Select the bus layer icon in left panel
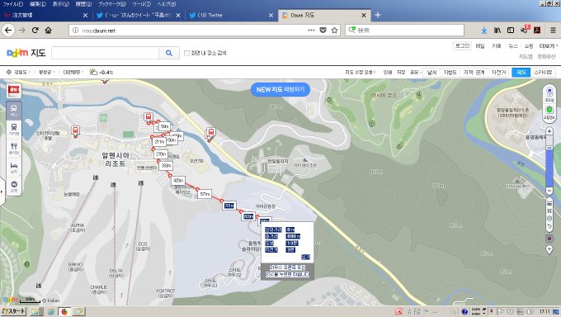The width and height of the screenshot is (561, 317). tap(14, 110)
